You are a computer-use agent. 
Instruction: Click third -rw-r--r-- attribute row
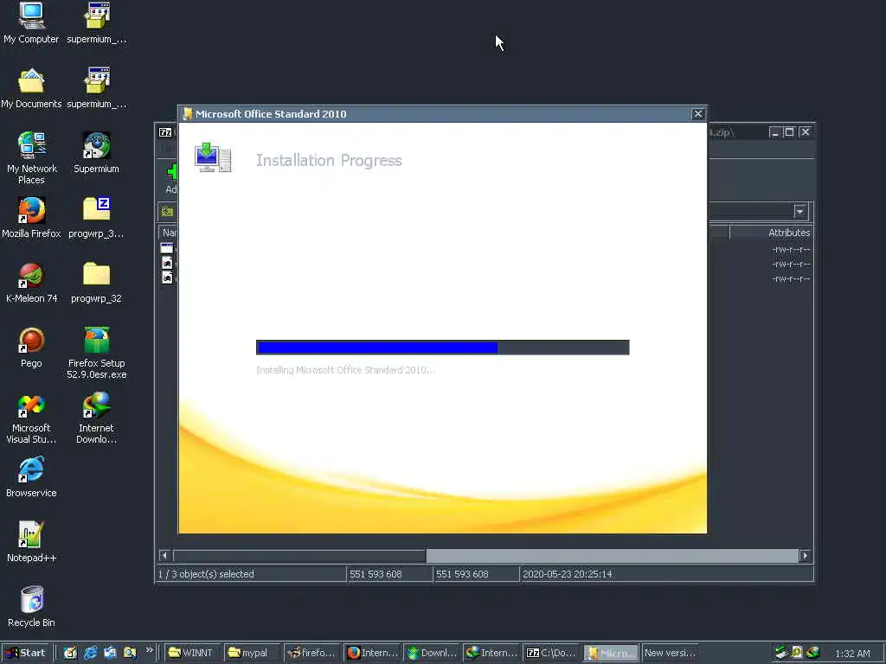click(791, 279)
